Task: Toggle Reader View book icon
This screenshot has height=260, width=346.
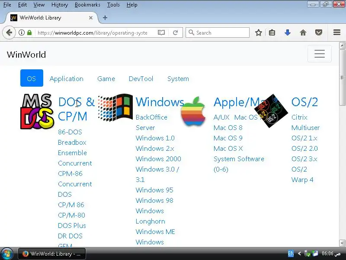Action: tap(161, 33)
